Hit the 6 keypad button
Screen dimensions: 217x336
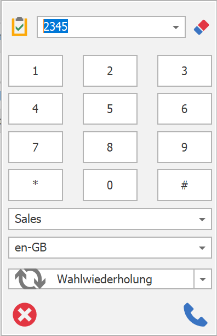tap(185, 109)
